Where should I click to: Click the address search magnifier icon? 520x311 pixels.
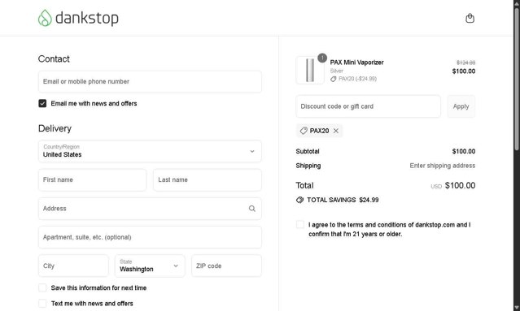252,209
